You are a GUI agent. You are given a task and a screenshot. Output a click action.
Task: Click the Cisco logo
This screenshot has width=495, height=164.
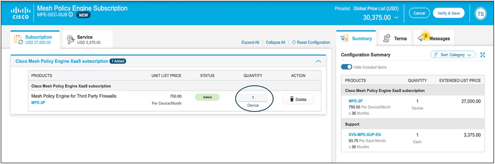[20, 13]
